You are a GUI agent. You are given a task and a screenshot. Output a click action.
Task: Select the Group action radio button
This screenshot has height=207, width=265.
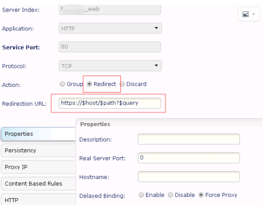pos(62,84)
